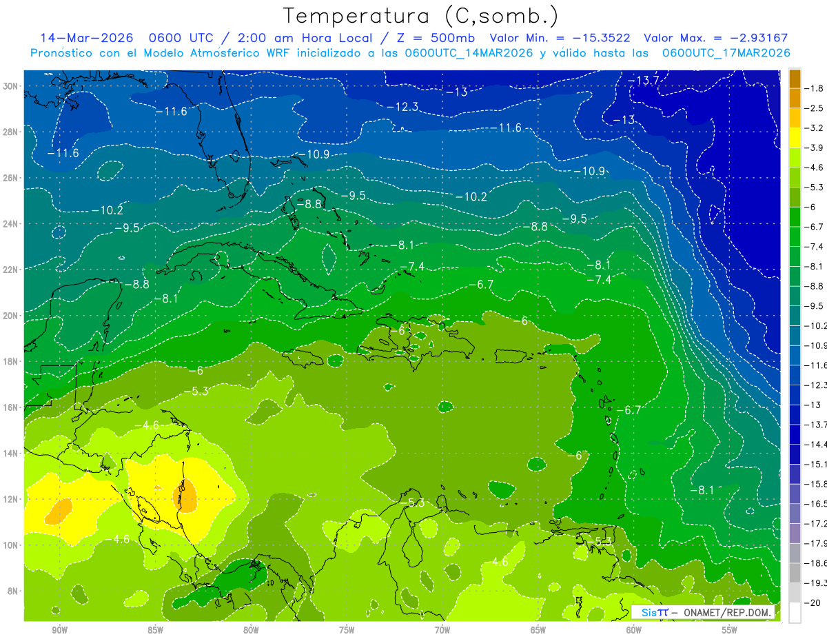Click the yellow colorbar swatch between -3.2 and -3.9

click(x=795, y=138)
